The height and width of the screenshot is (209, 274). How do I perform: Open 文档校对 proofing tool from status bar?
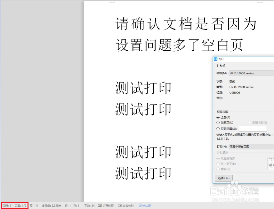125,205
